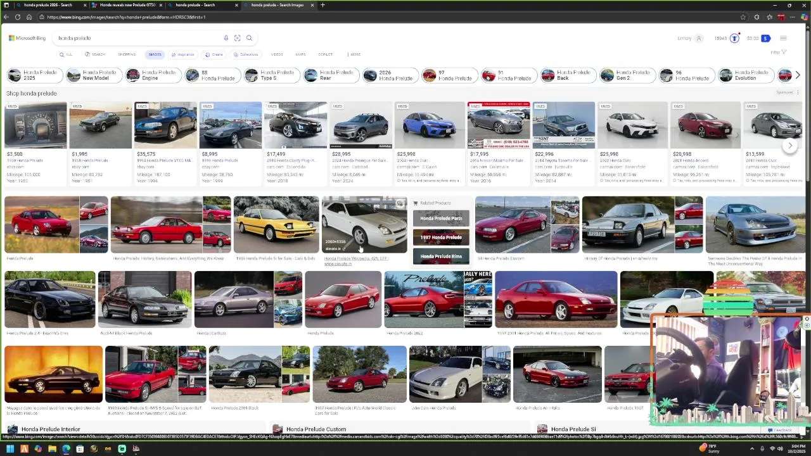Open Honda Prelude Si related search
The height and width of the screenshot is (456, 811).
[573, 429]
